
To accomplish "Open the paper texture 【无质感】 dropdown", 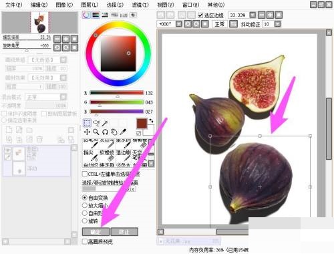I will coord(63,59).
